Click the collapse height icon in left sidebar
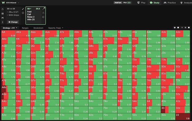 click(2, 22)
